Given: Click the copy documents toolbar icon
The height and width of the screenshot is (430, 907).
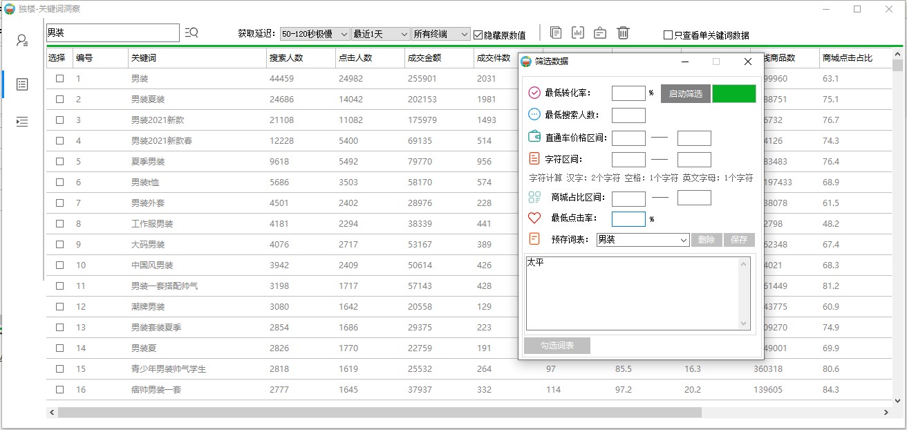Looking at the screenshot, I should [556, 32].
